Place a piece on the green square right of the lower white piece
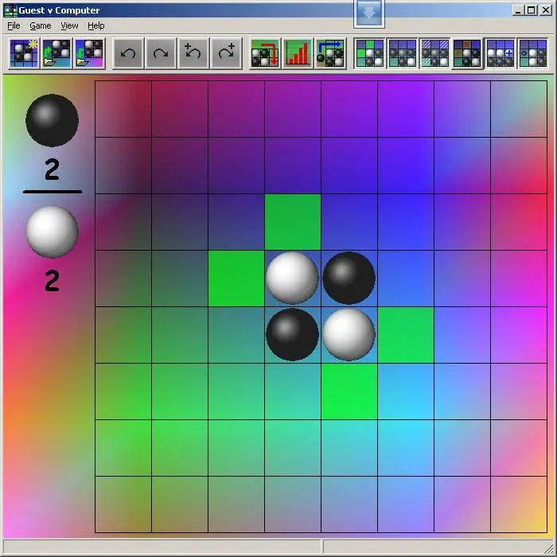Viewport: 557px width, 557px height. (x=406, y=335)
